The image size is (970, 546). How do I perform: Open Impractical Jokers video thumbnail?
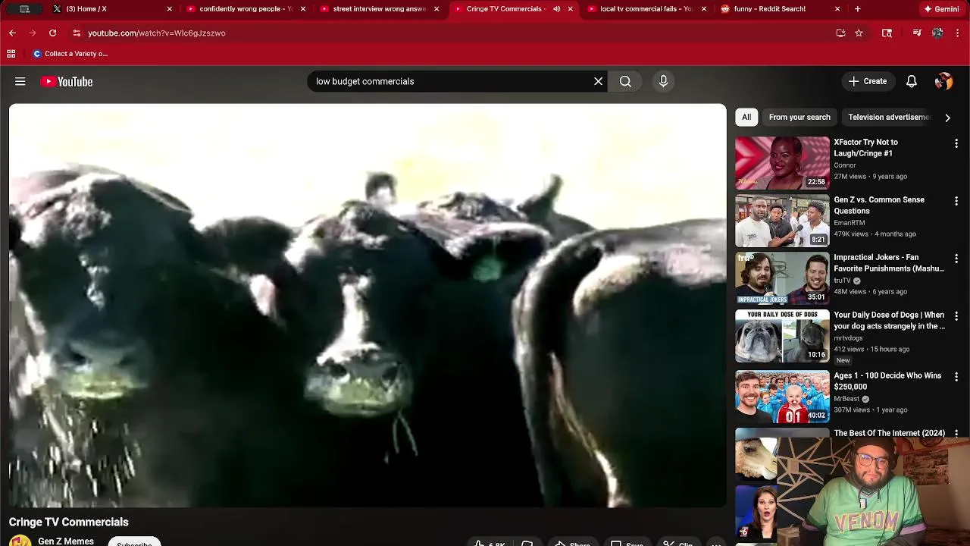click(x=782, y=278)
